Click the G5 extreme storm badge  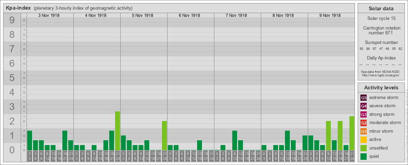pyautogui.click(x=364, y=98)
